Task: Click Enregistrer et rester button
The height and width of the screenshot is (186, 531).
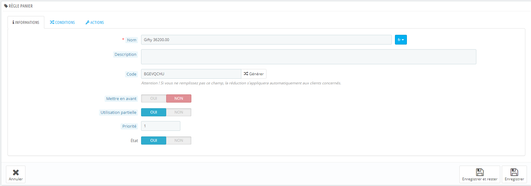Action: [479, 174]
